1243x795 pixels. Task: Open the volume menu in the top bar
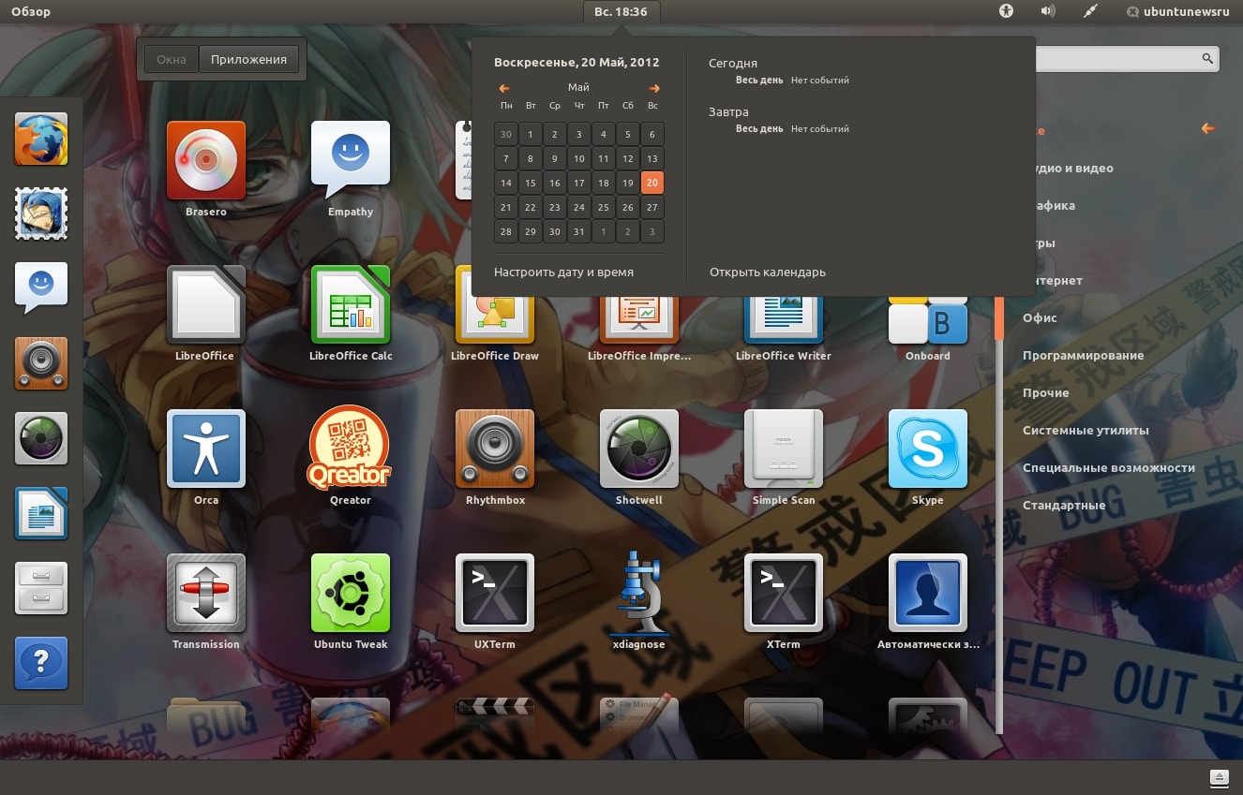(x=1048, y=11)
